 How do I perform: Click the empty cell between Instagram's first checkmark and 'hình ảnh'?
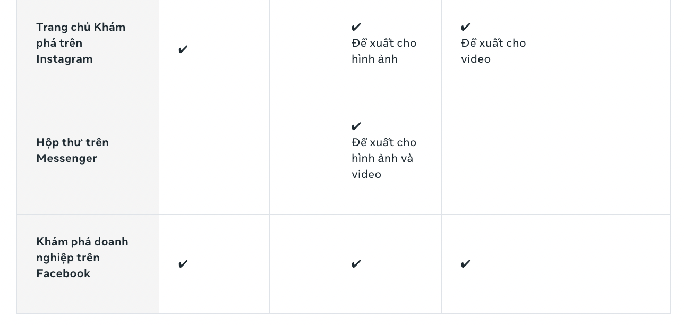(301, 49)
